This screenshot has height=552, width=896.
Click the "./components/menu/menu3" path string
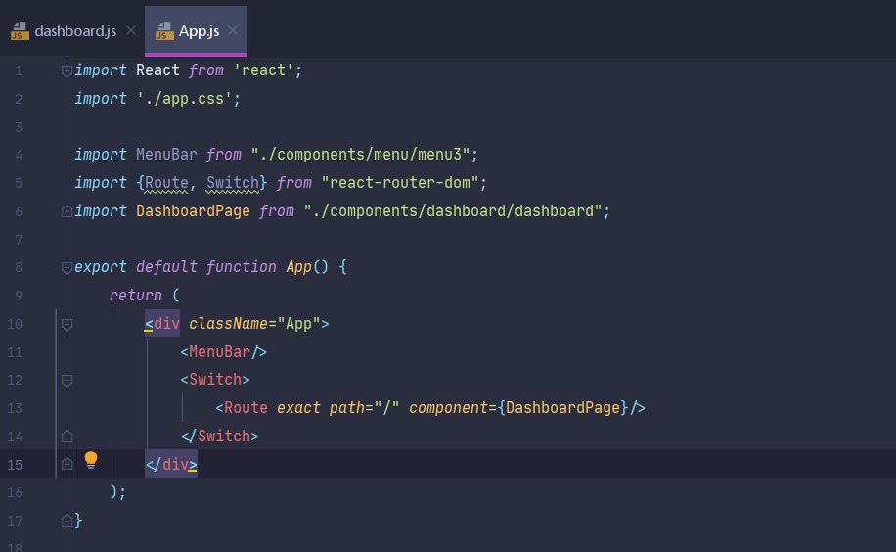point(361,155)
